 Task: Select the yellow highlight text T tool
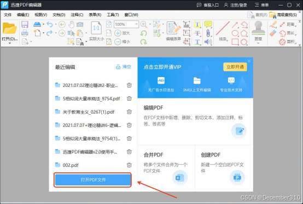click(197, 25)
